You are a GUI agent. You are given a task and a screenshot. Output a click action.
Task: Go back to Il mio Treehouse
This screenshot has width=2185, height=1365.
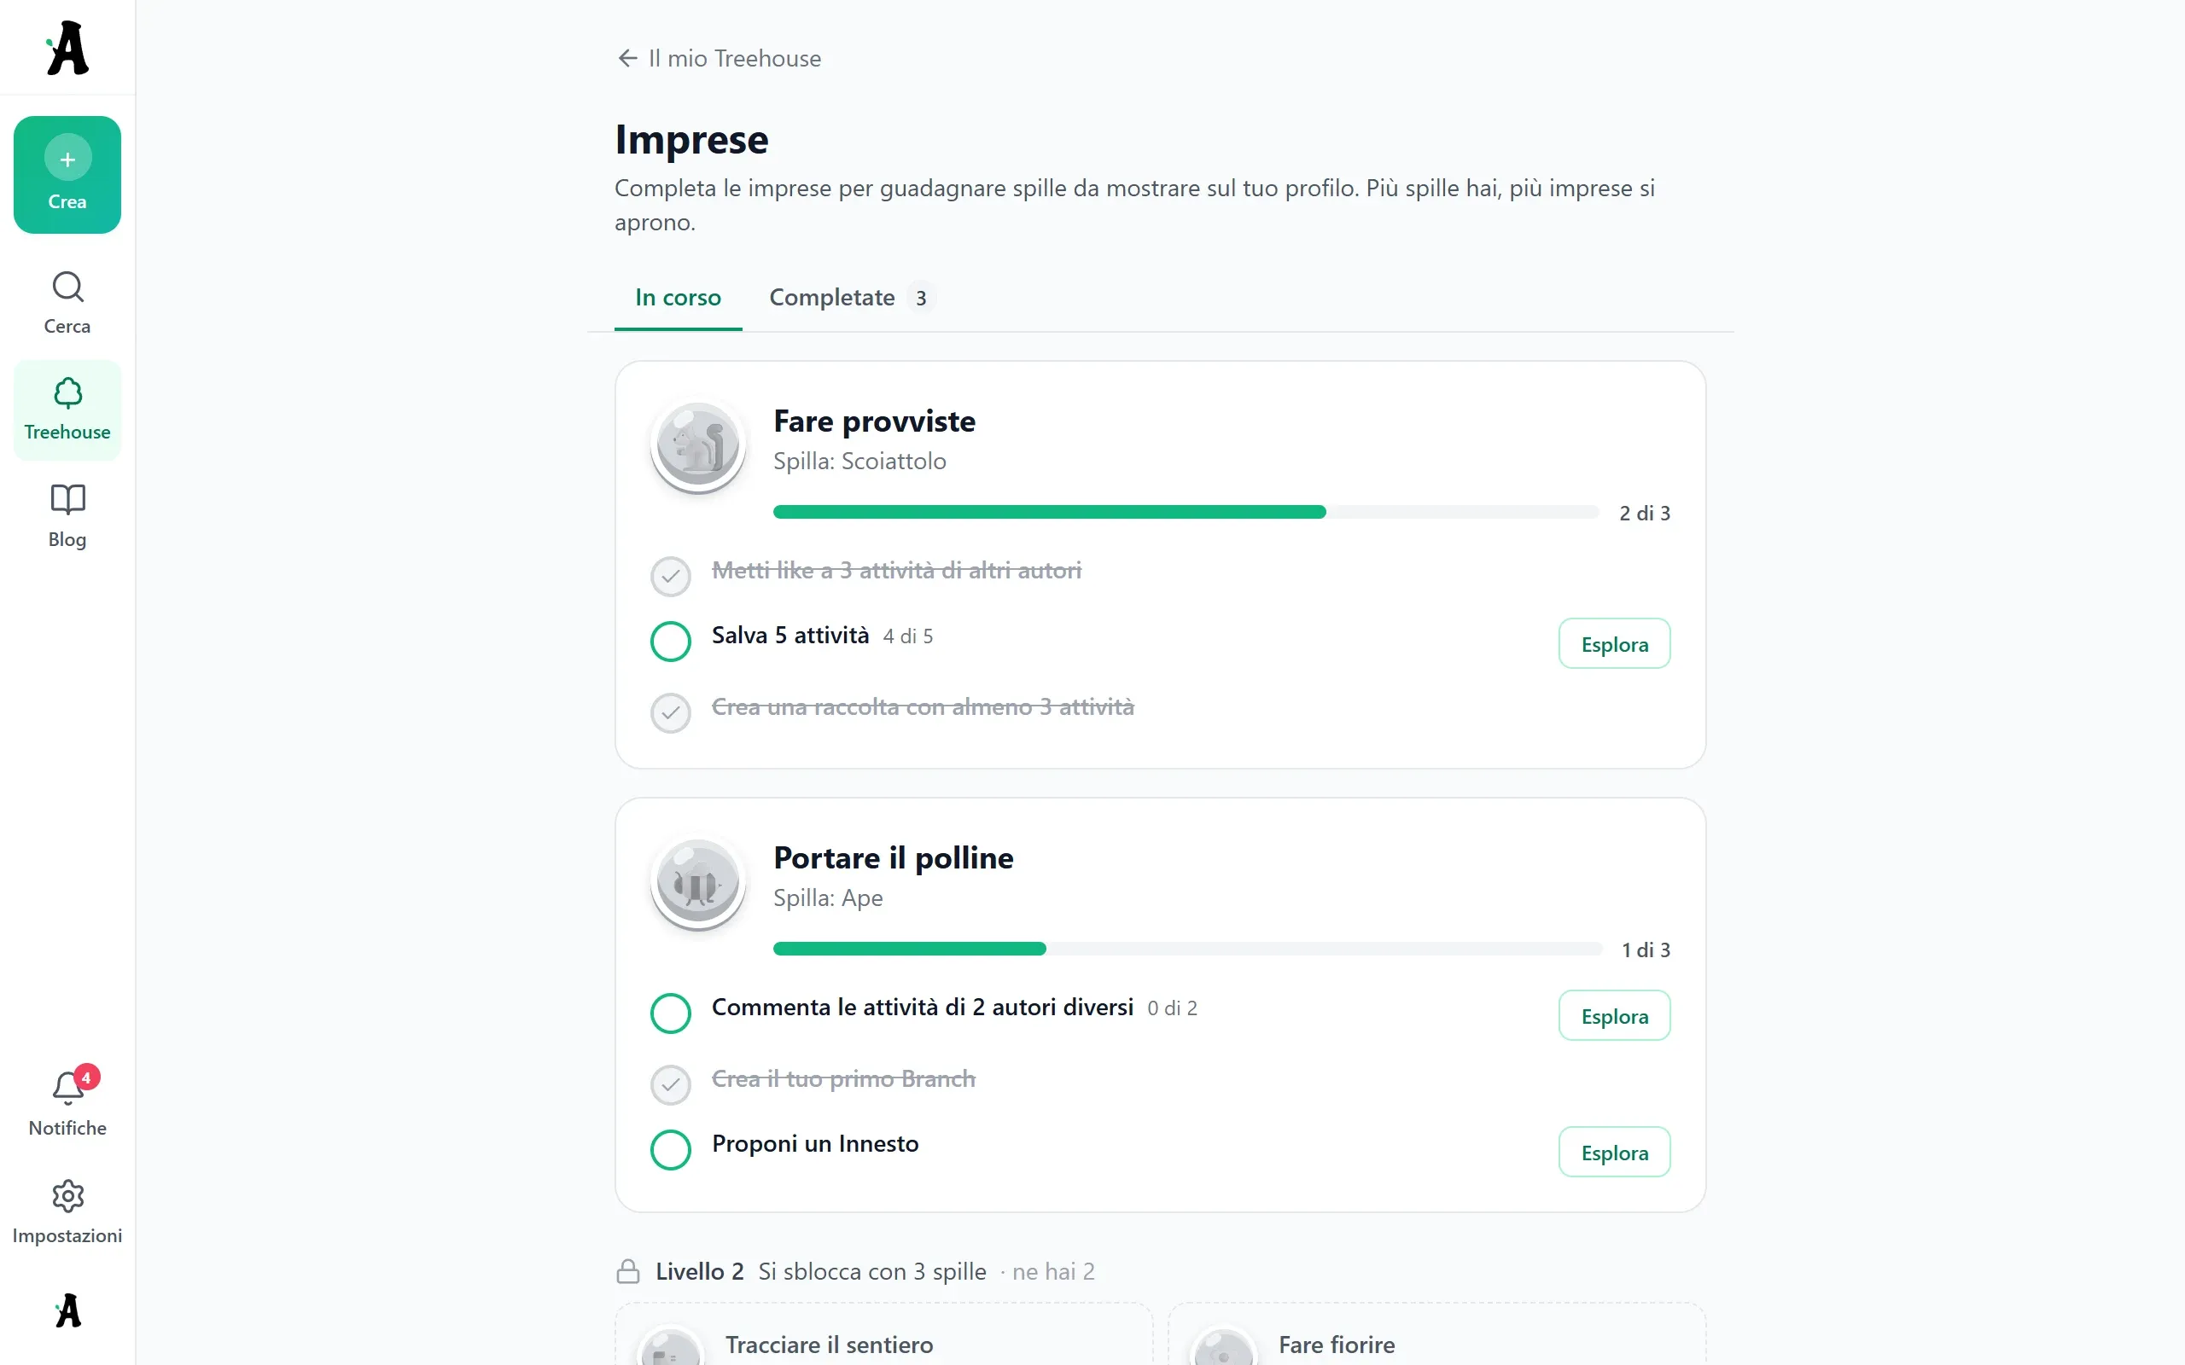point(719,59)
